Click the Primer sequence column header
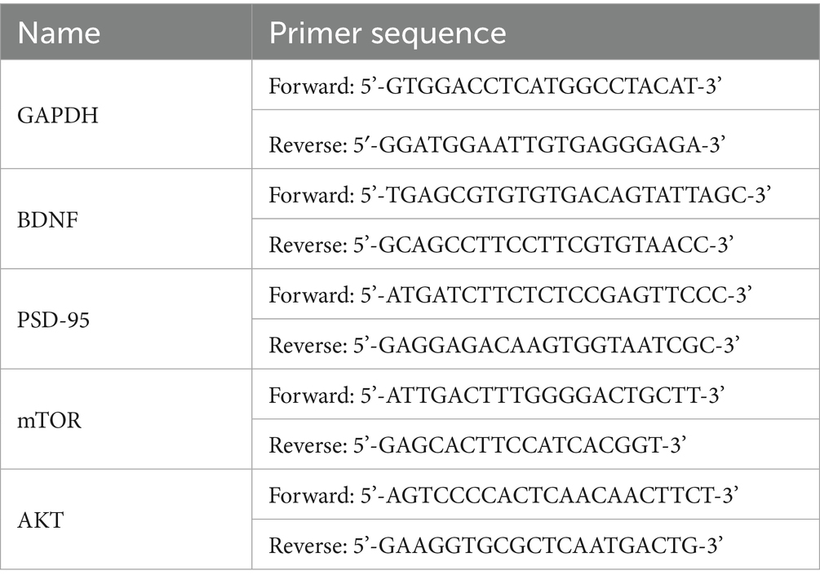The image size is (820, 584). click(388, 33)
